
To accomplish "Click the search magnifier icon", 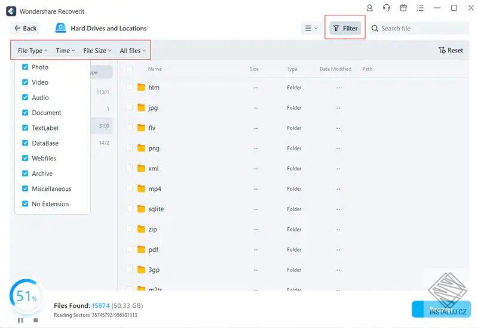I will 375,28.
